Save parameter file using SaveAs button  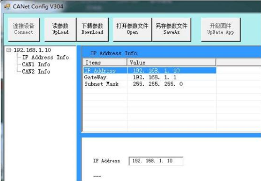point(171,29)
